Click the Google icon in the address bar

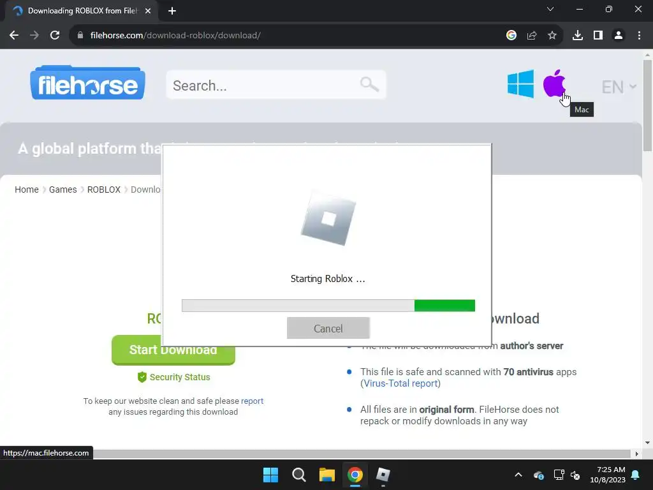coord(511,36)
